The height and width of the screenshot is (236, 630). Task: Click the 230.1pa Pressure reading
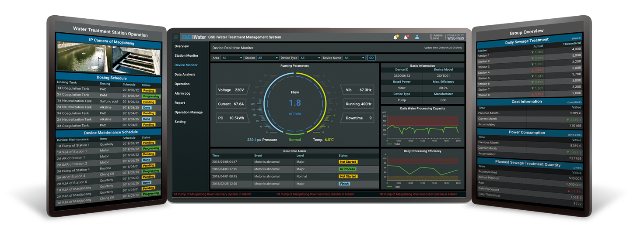[x=262, y=140]
